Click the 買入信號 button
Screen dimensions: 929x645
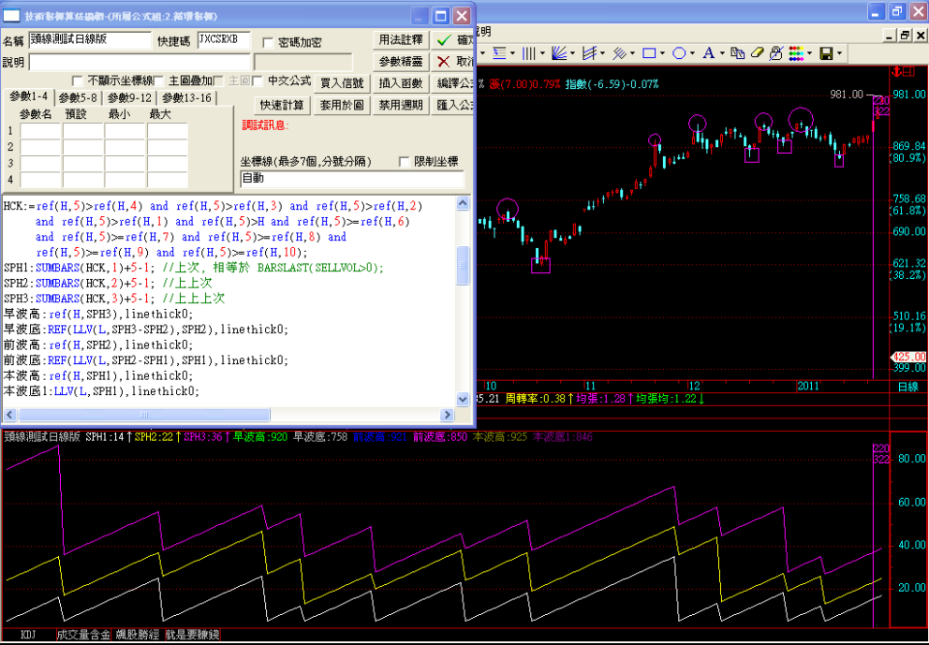(x=342, y=83)
